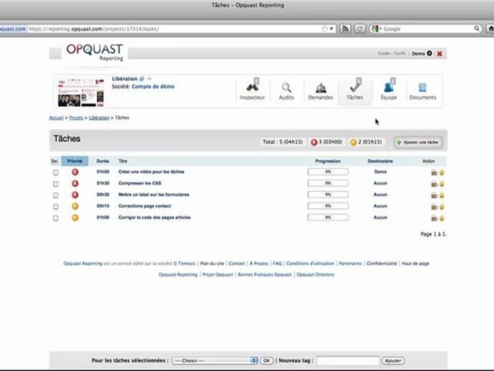
Task: Click the RSS feed icon in browser toolbar
Action: click(345, 29)
